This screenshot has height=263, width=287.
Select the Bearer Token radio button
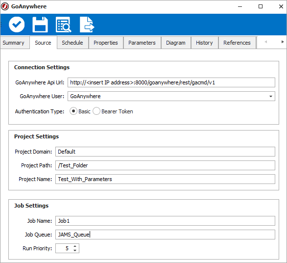(96, 111)
